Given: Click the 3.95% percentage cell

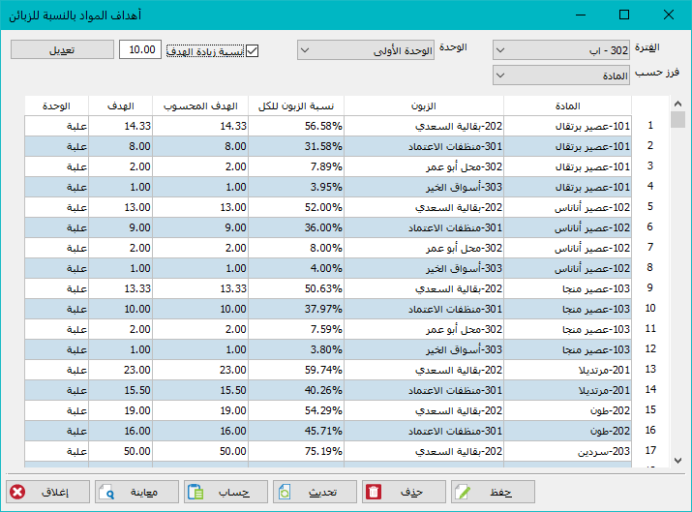Looking at the screenshot, I should click(x=296, y=187).
